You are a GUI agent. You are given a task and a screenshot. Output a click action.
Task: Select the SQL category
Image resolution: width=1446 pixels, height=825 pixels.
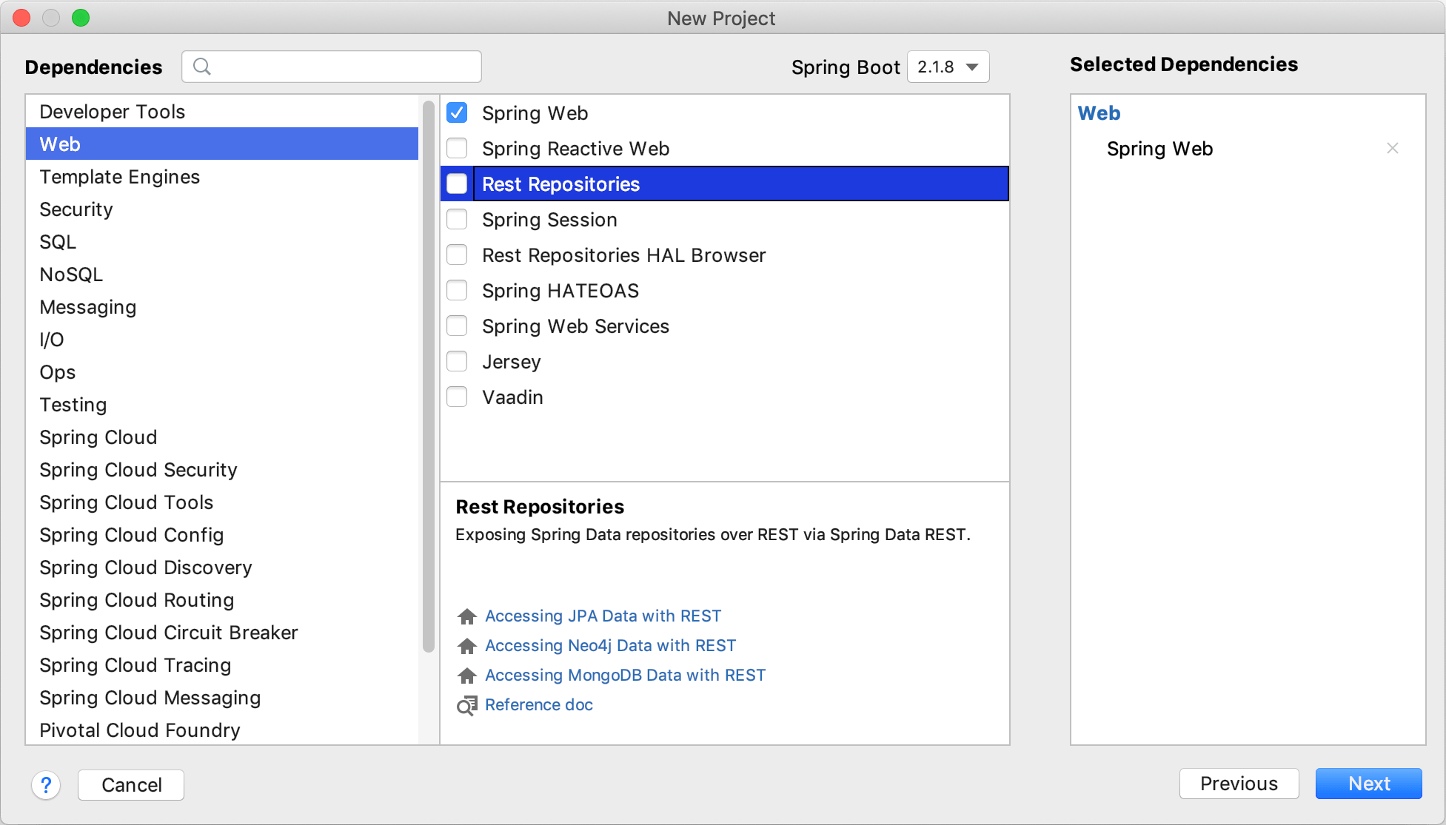click(x=56, y=241)
